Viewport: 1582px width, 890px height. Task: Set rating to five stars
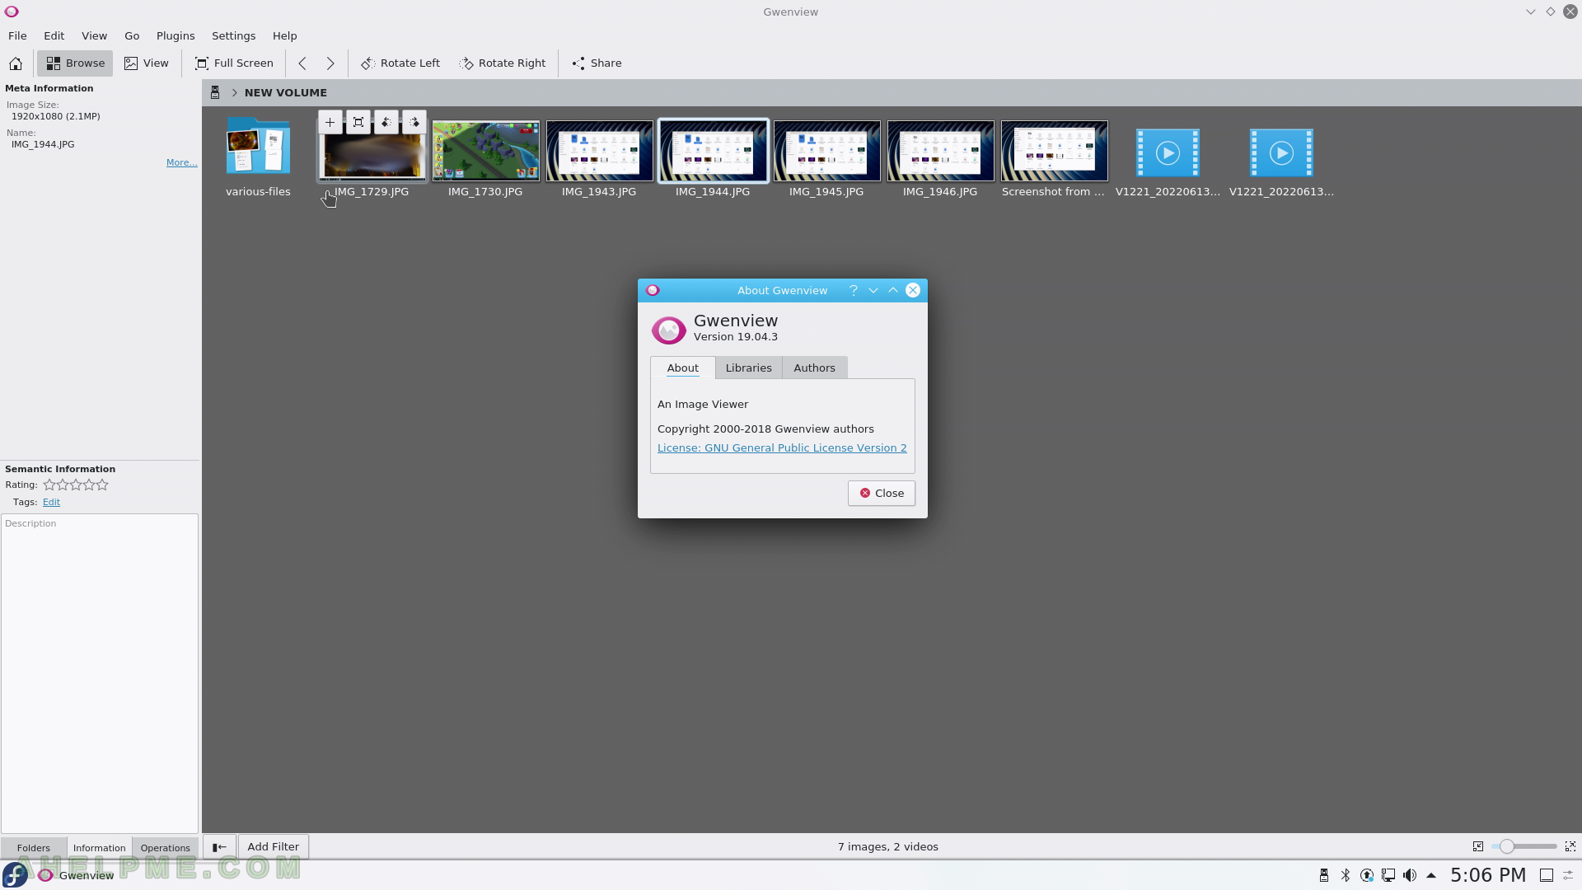(x=102, y=485)
